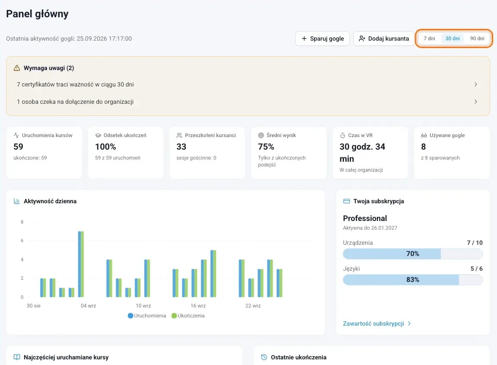Click the sesje gościnne: 0 text
Image resolution: width=497 pixels, height=365 pixels.
(196, 158)
